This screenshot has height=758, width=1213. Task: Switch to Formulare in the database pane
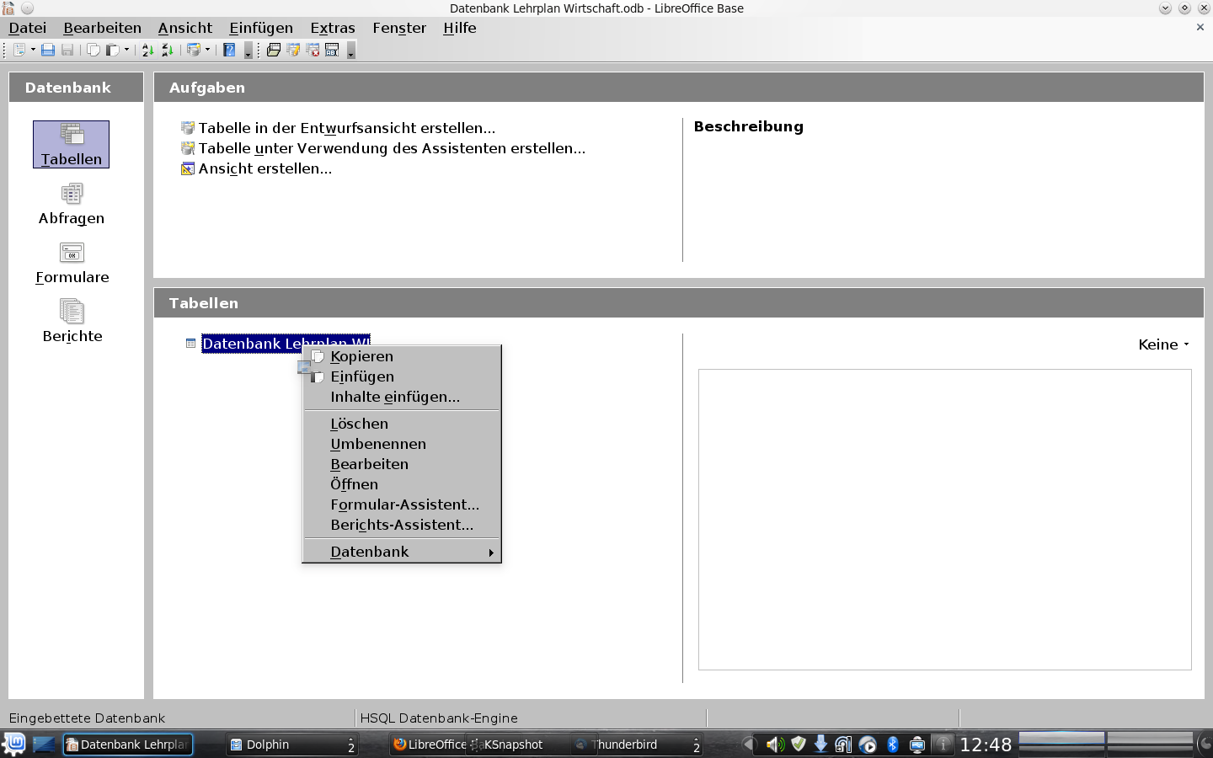click(72, 264)
